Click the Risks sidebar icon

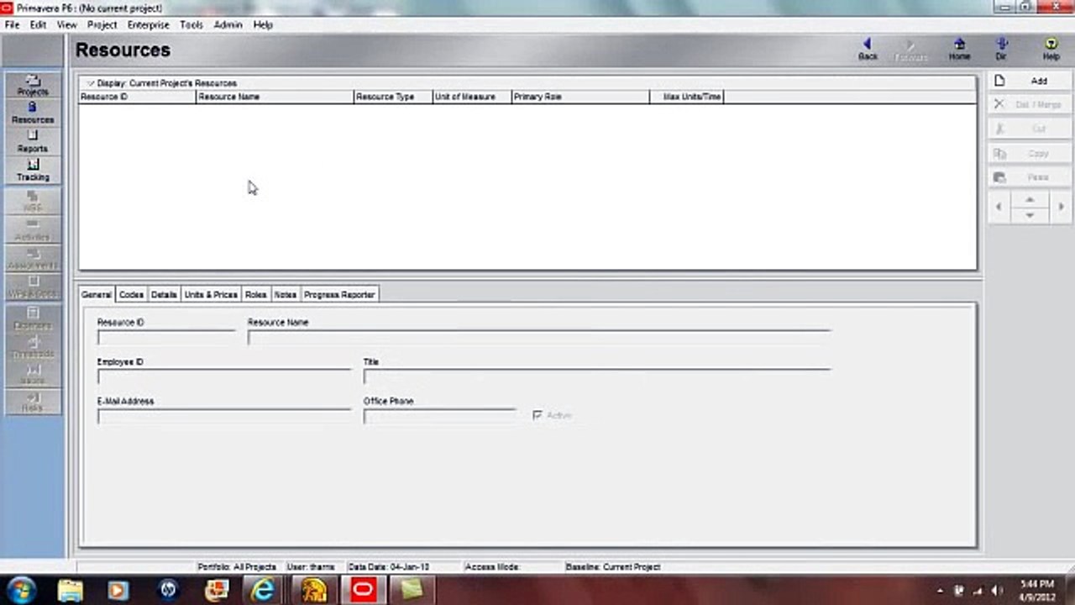33,402
